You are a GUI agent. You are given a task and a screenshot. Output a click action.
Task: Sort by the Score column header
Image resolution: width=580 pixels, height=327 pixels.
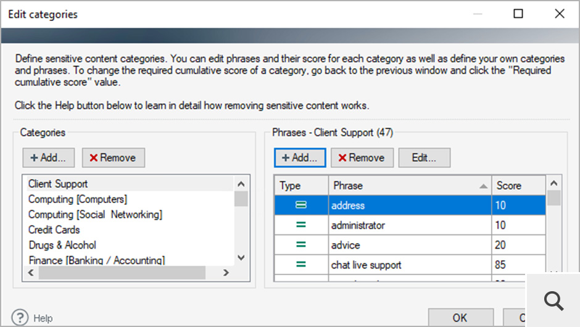point(518,185)
